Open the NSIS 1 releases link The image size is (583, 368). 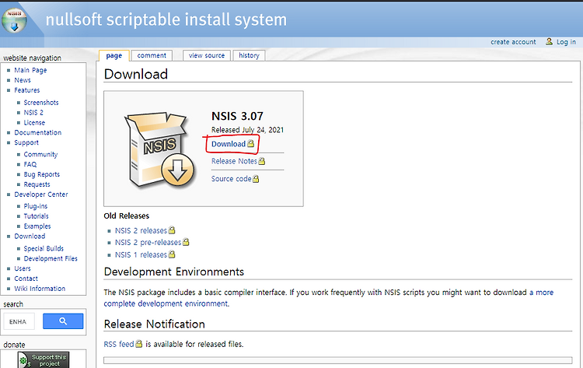[x=141, y=255]
